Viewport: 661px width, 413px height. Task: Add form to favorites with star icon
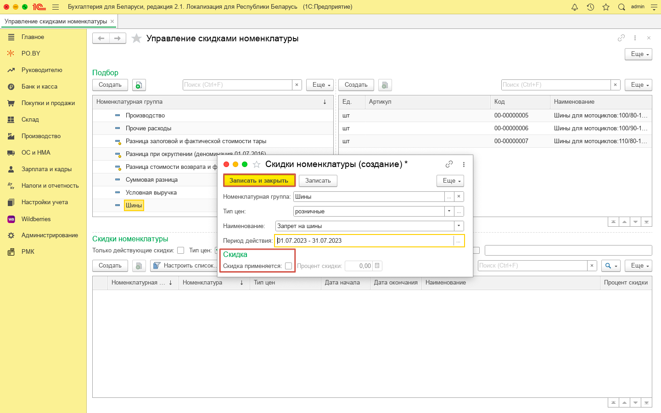tap(136, 39)
